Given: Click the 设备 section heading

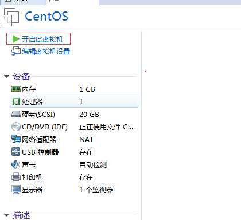Looking at the screenshot, I should pyautogui.click(x=21, y=77).
